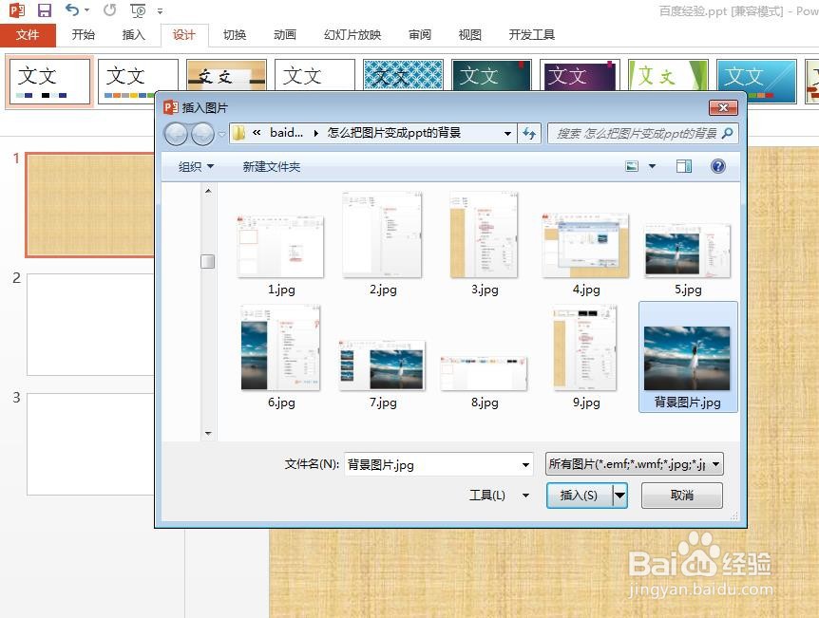Switch to the 审阅 tab
The image size is (819, 618).
(x=419, y=35)
